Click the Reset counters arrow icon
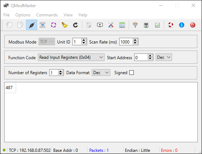202x154 pixels. [76, 25]
